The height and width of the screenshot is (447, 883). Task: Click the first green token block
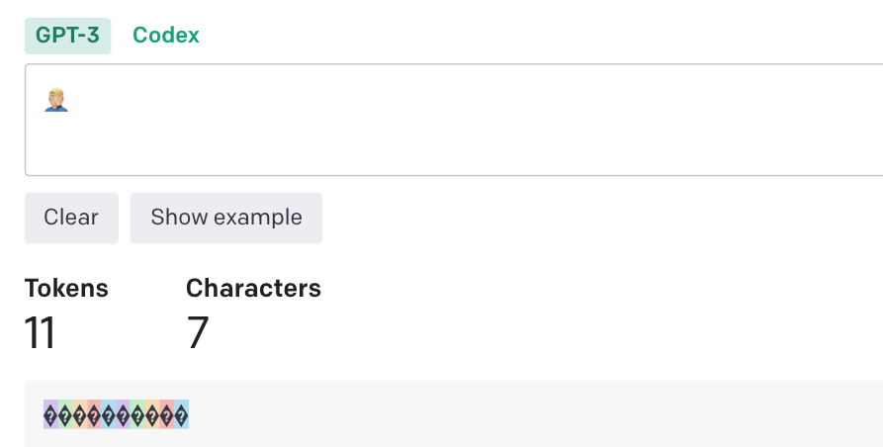pyautogui.click(x=65, y=415)
